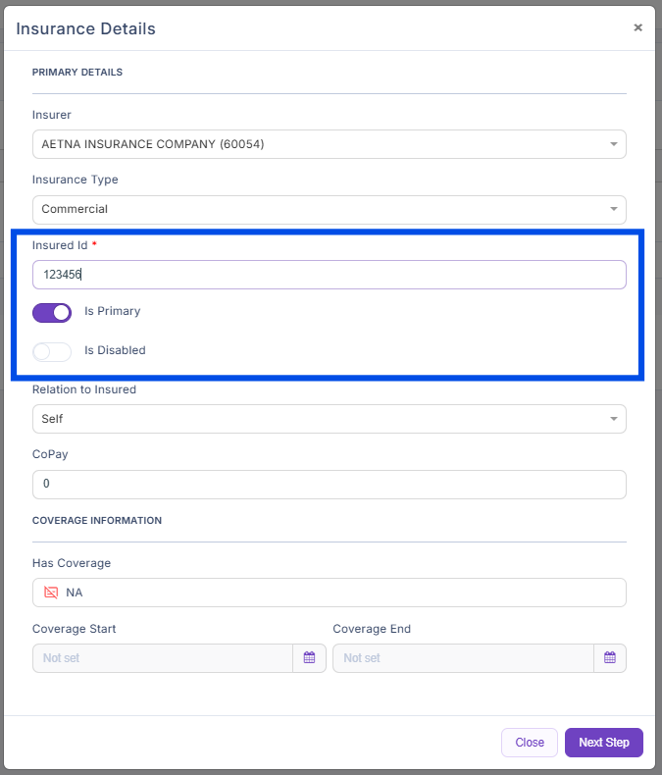
Task: Open the Relation to Insured dropdown
Action: point(329,419)
